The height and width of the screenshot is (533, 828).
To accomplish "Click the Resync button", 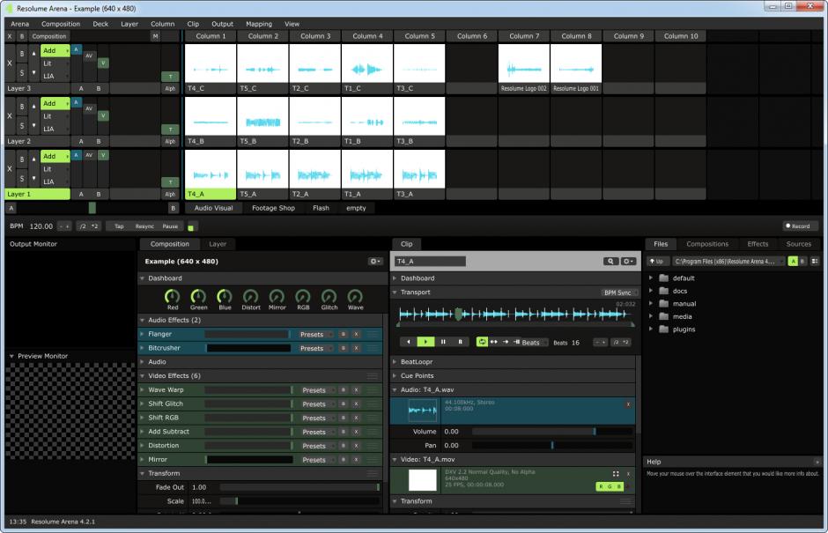I will tap(144, 226).
